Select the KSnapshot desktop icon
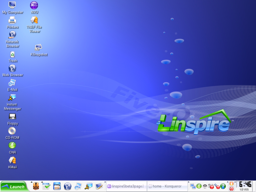This screenshot has width=256, height=192. click(x=38, y=48)
